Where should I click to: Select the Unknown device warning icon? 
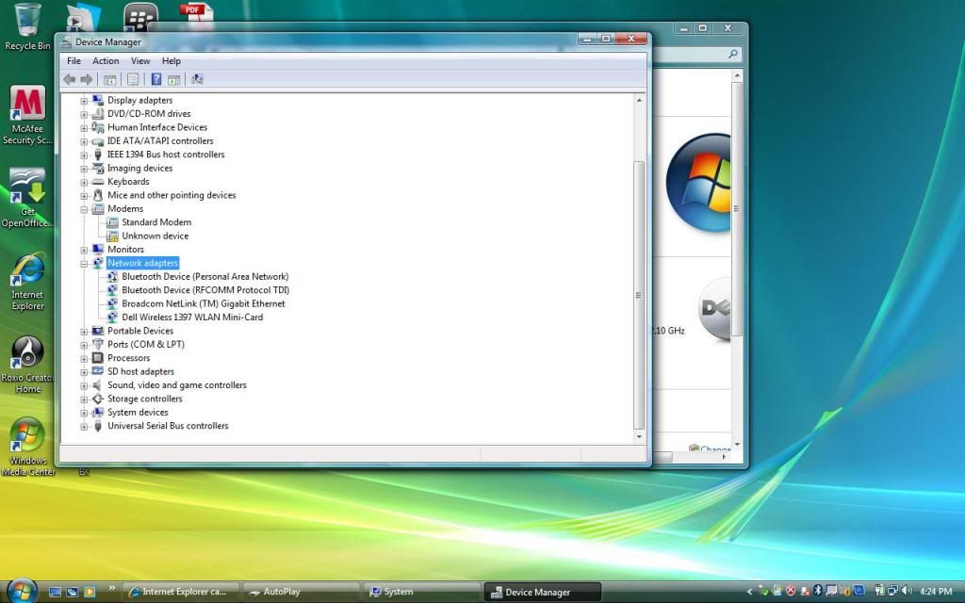tap(112, 236)
